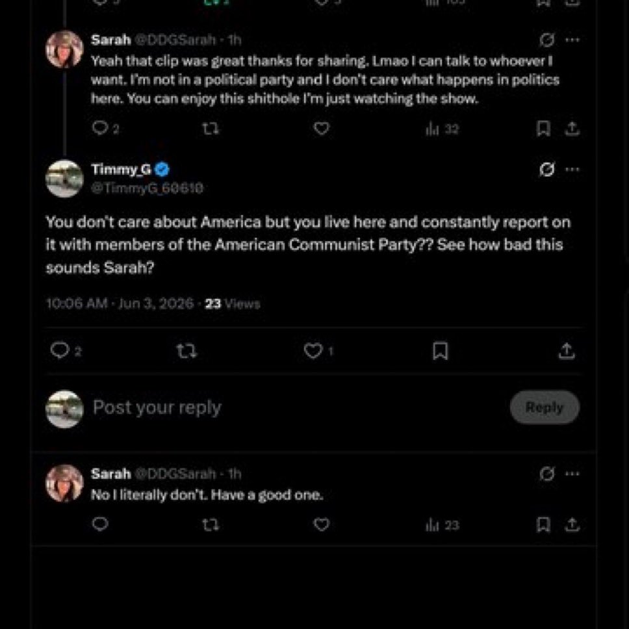View analytics on Sarah's bottom reply
Image resolution: width=629 pixels, height=629 pixels.
[x=442, y=524]
